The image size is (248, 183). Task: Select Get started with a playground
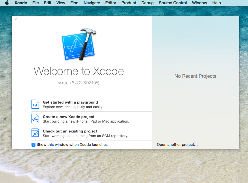click(x=92, y=104)
